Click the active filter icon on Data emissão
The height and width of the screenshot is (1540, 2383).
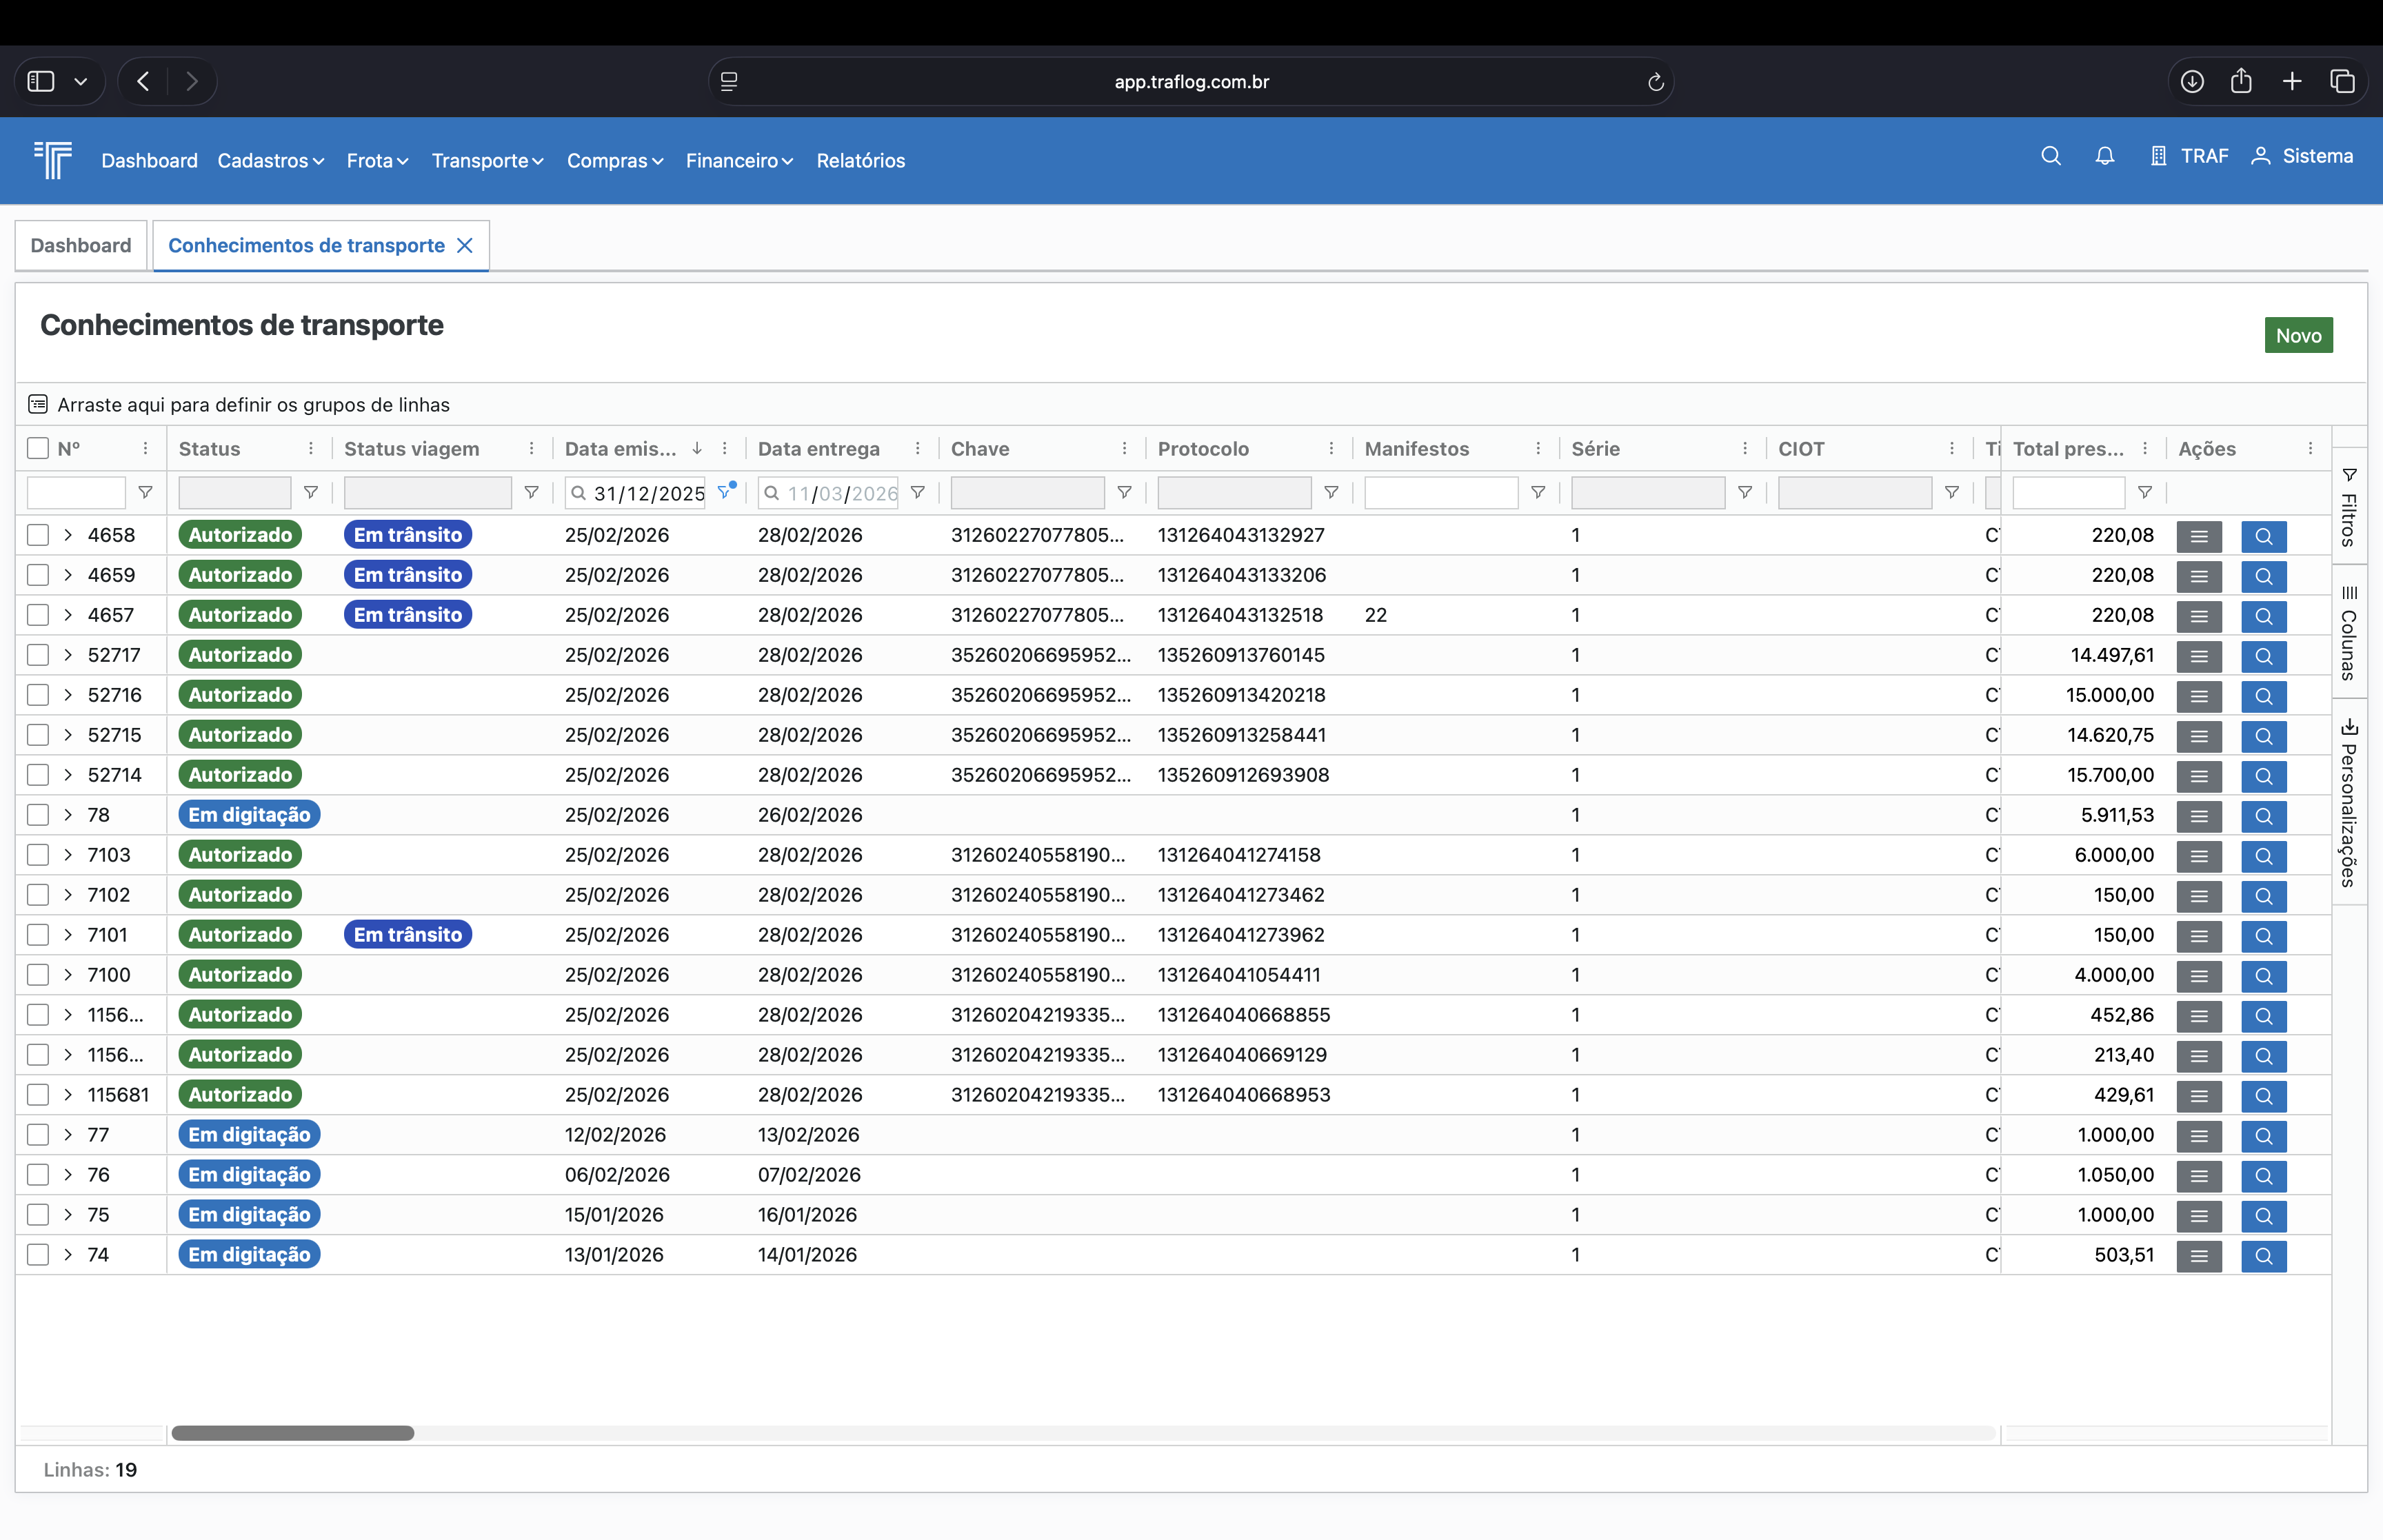725,492
